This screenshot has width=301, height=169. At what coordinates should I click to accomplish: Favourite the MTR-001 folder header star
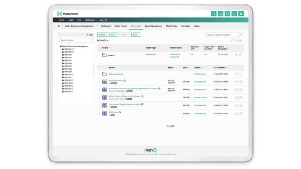coord(237,41)
